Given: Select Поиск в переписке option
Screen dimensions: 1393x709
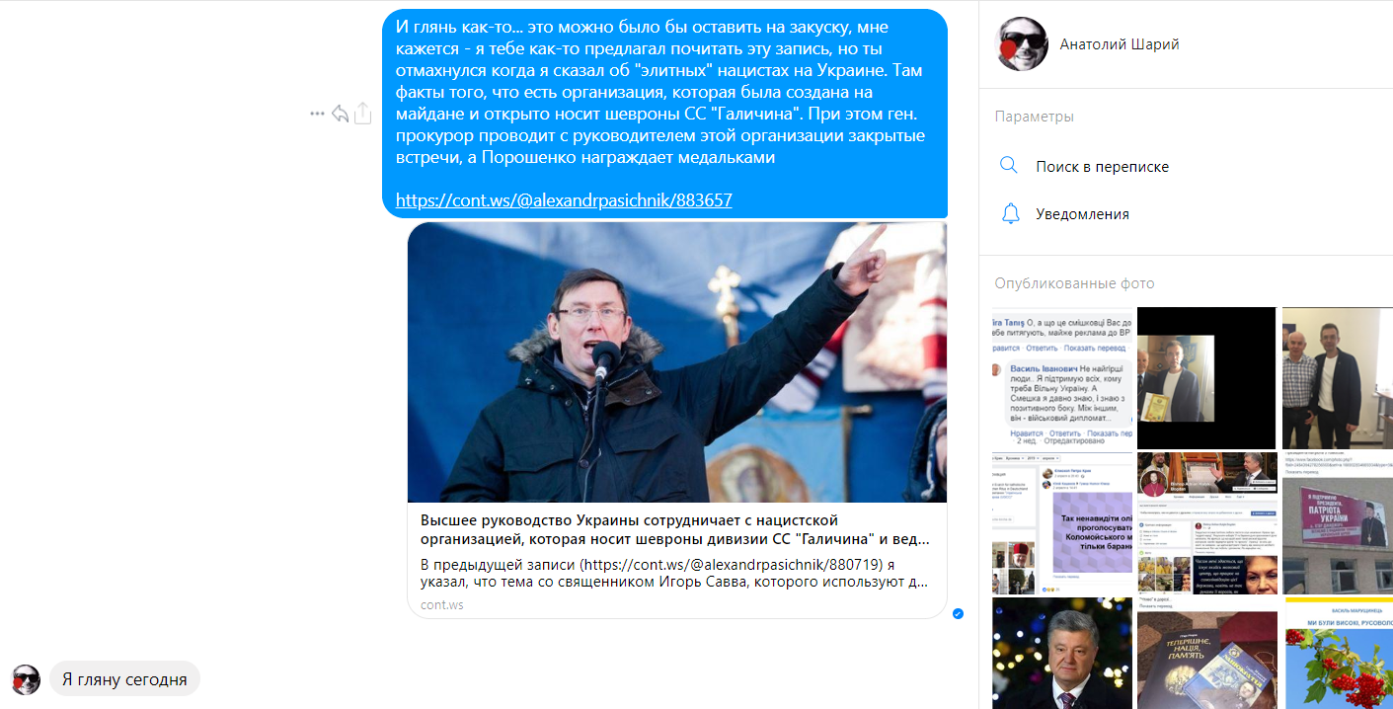Looking at the screenshot, I should click(1102, 166).
